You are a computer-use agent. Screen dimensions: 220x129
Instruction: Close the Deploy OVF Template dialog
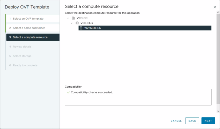215,7
